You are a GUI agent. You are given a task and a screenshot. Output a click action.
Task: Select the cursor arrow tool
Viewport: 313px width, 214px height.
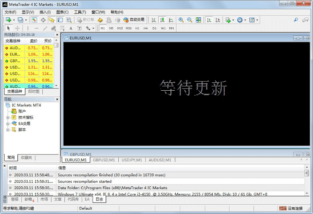(x=8, y=28)
